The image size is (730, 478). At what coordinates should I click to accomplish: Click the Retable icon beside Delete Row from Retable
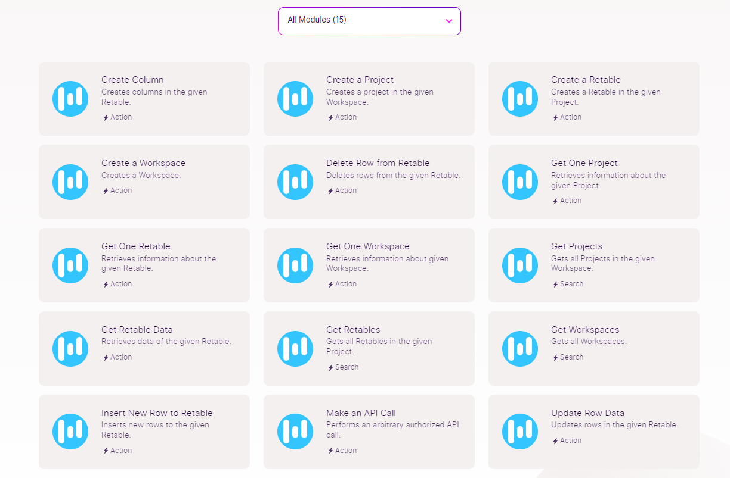[x=295, y=182]
